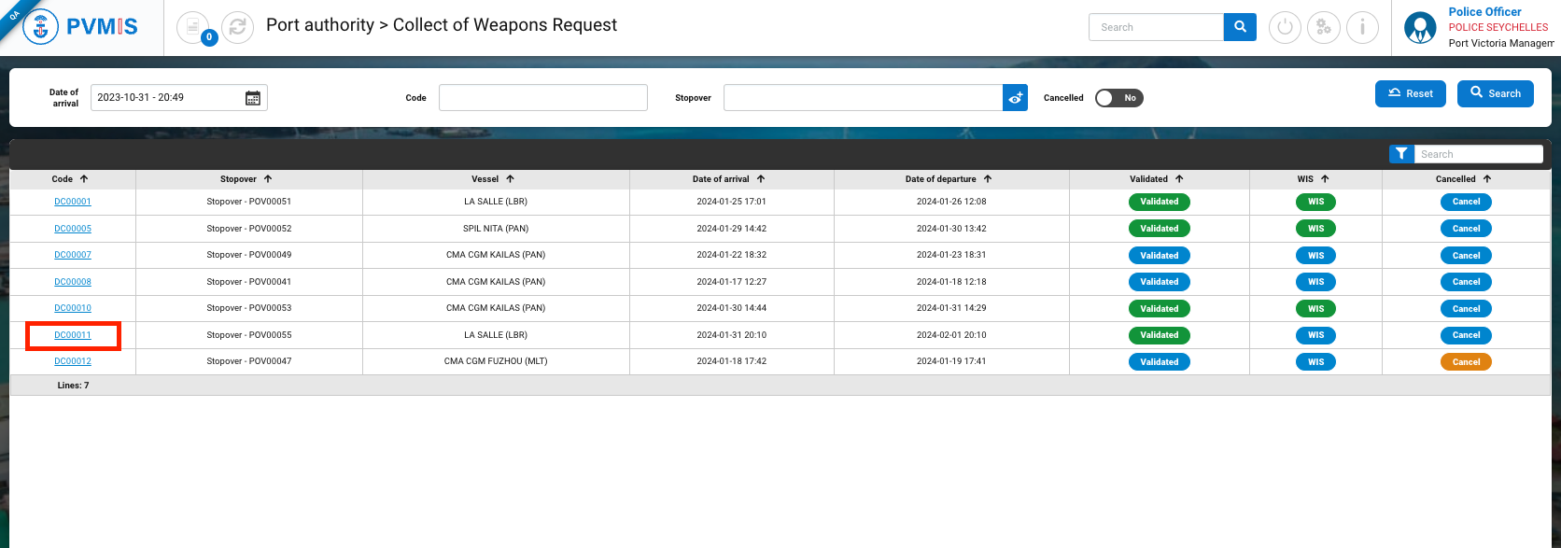Click the Reset button
The width and height of the screenshot is (1561, 548).
1410,93
